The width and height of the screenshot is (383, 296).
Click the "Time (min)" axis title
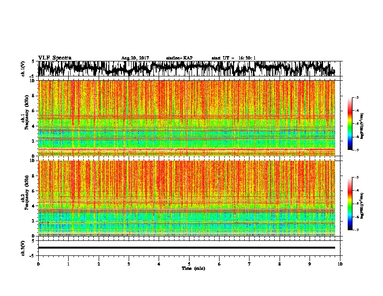coord(193,268)
